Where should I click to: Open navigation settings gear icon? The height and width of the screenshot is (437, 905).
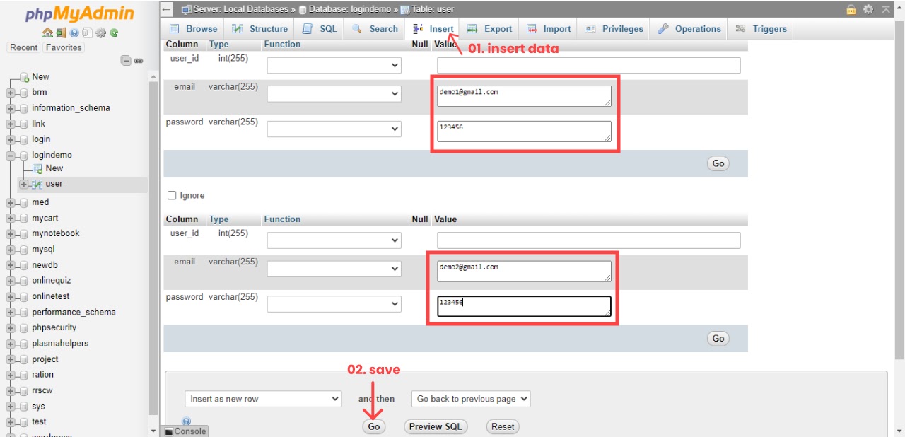[x=100, y=33]
